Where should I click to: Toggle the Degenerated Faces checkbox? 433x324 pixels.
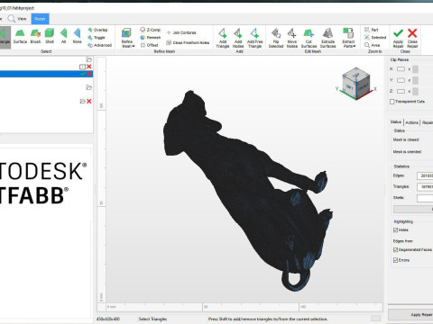(x=396, y=249)
